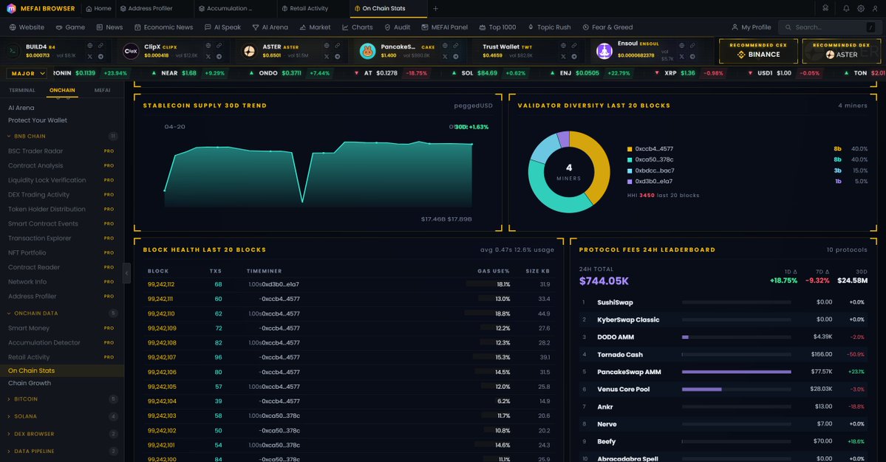The width and height of the screenshot is (886, 462).
Task: Open the Top 1000 menu item
Action: coord(497,27)
